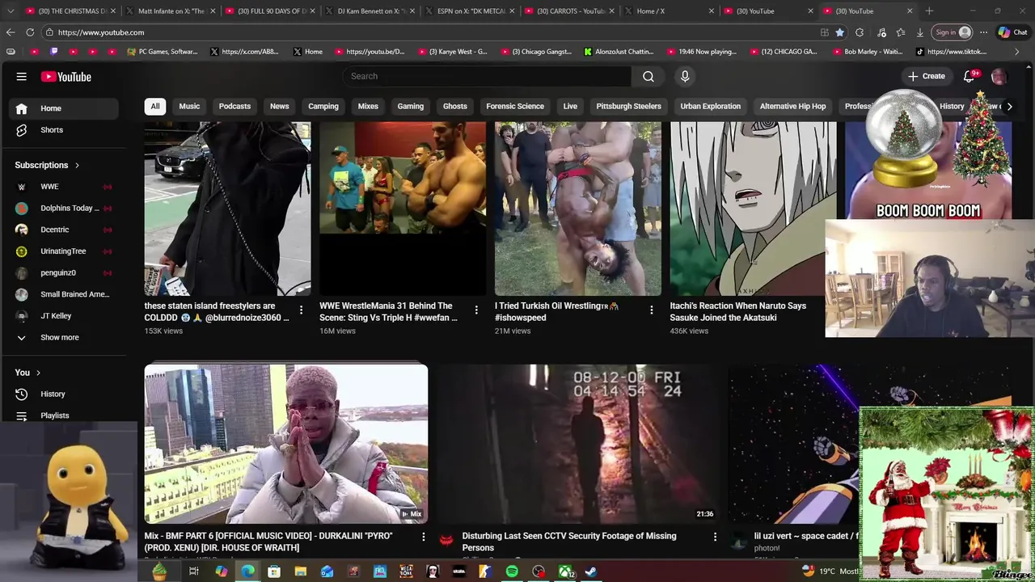Open Spotify from the taskbar

(512, 571)
